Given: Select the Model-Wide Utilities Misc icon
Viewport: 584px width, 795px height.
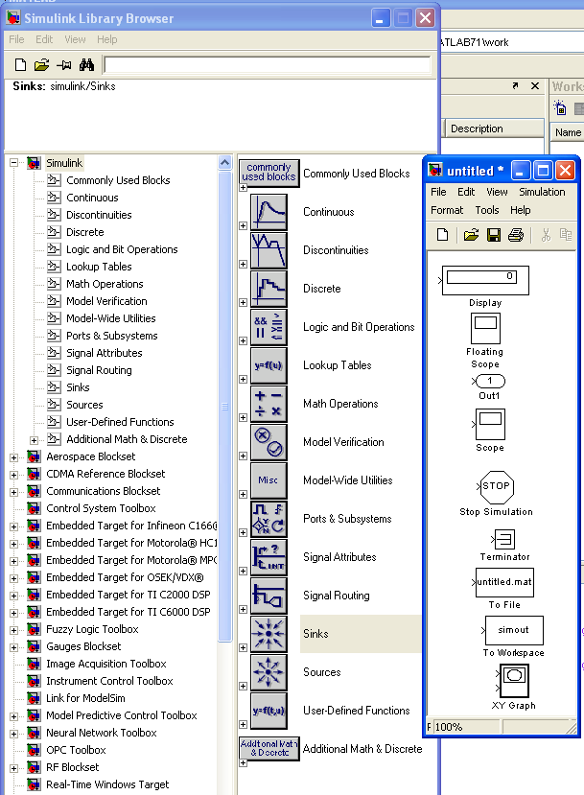Looking at the screenshot, I should 269,480.
